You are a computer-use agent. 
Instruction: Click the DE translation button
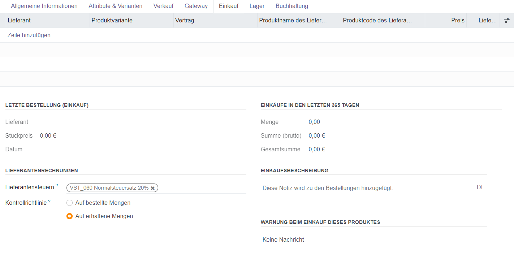point(480,187)
